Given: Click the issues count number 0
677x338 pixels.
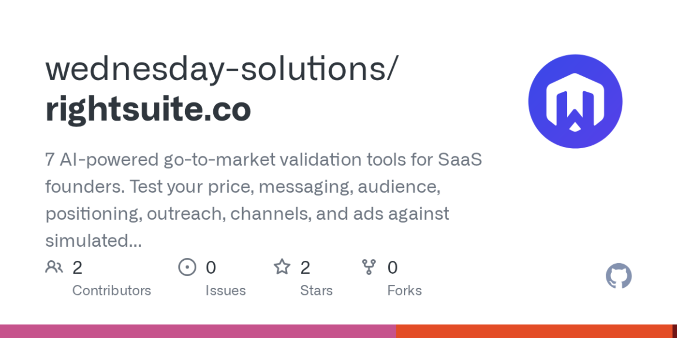Looking at the screenshot, I should click(x=211, y=268).
